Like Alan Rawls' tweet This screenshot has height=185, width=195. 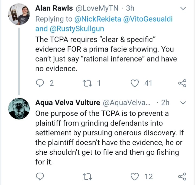135,83
